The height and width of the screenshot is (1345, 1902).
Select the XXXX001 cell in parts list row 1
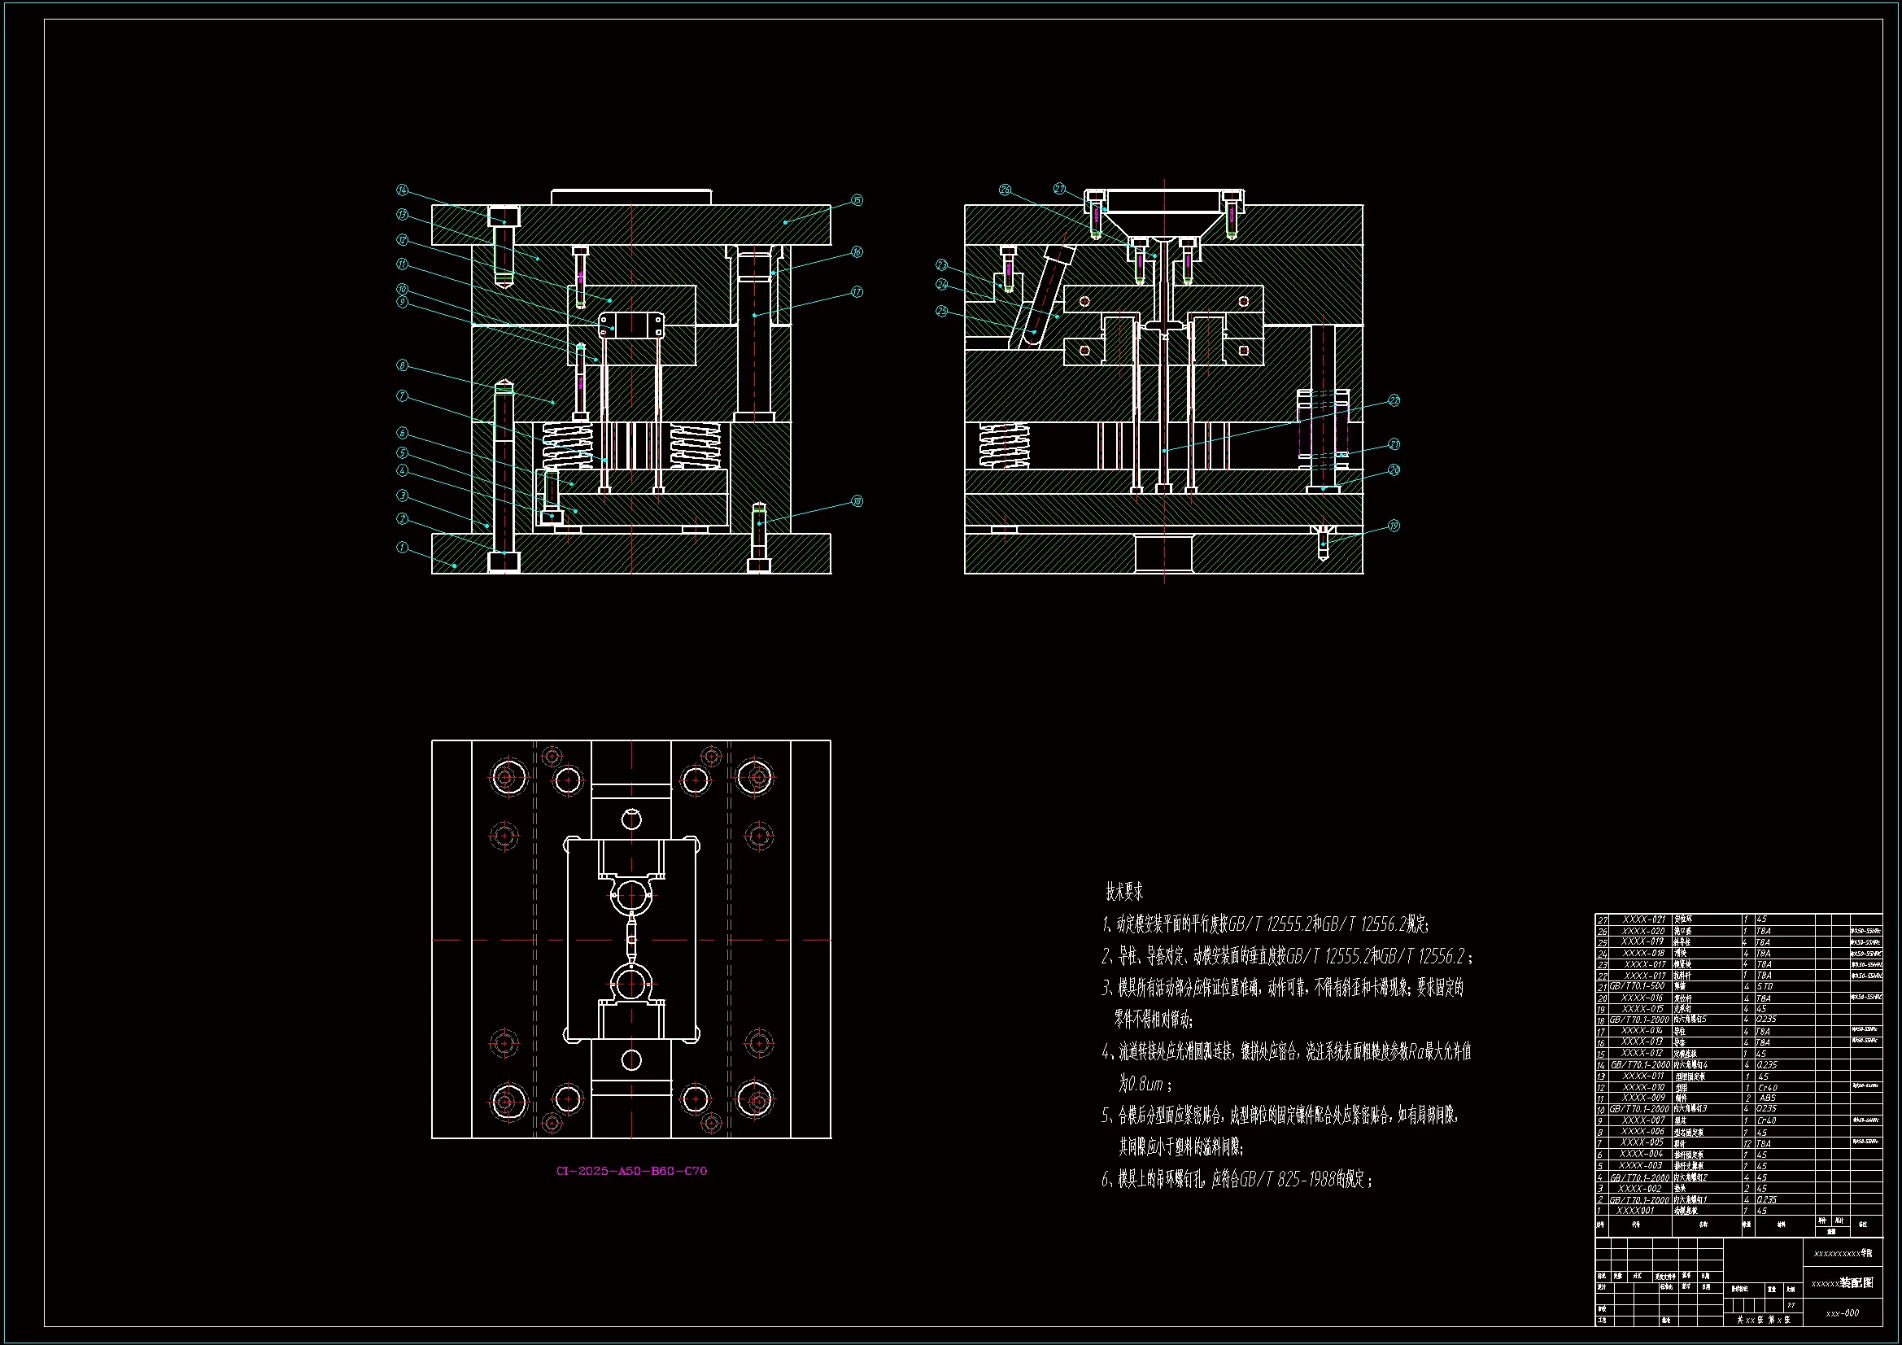click(1635, 1211)
